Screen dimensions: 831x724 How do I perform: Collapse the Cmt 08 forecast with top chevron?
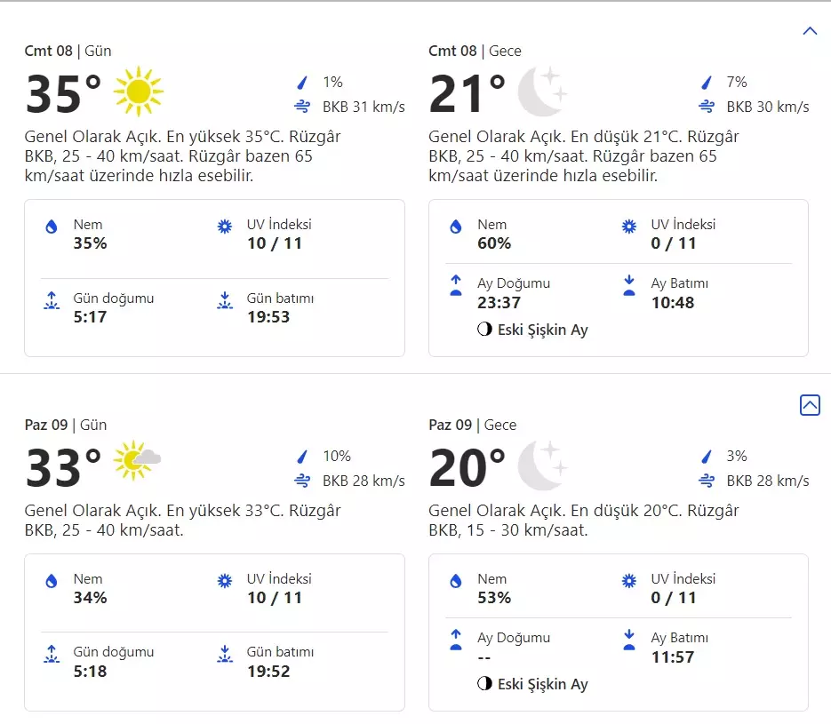[x=809, y=31]
